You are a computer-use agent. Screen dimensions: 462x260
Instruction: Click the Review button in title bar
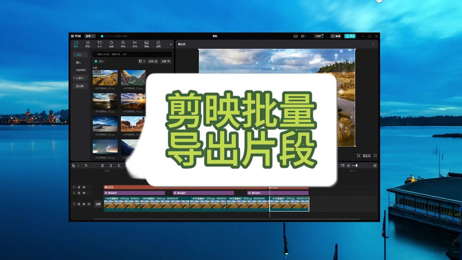(335, 36)
